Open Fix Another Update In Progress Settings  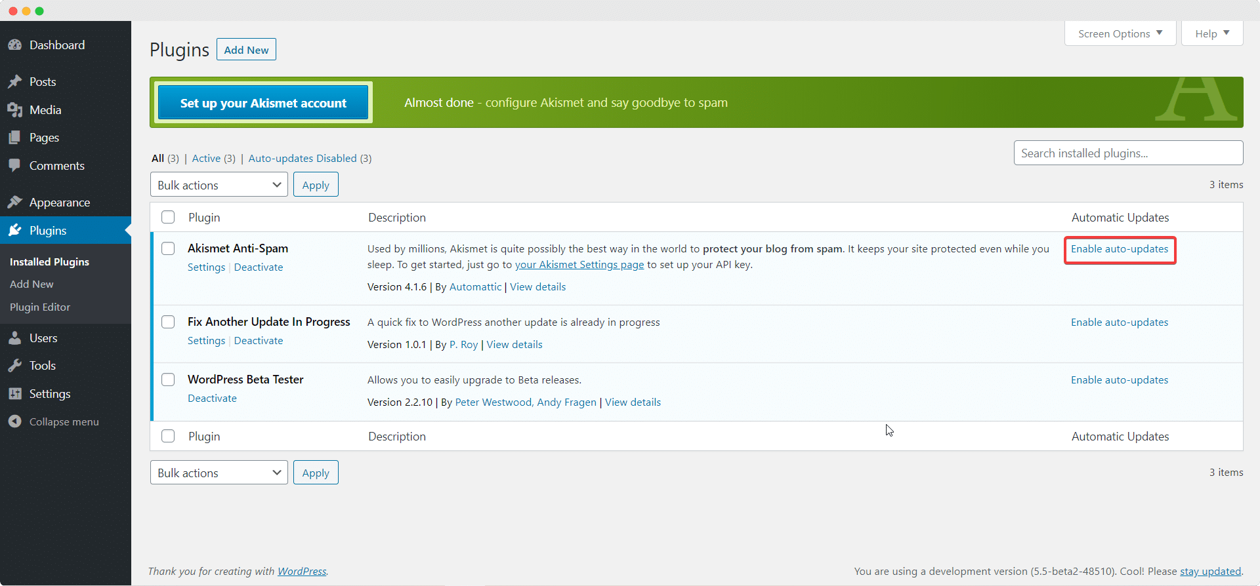pyautogui.click(x=206, y=341)
